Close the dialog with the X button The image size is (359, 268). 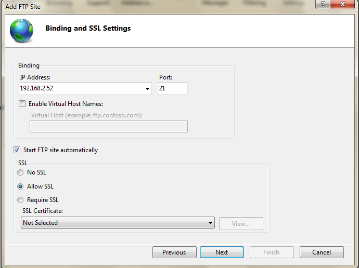pos(347,5)
